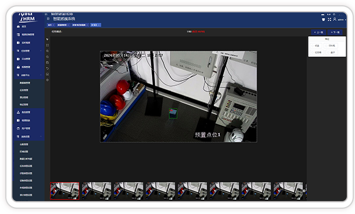
Task: Open the theme T-shirt icon in header
Action: [x=323, y=19]
